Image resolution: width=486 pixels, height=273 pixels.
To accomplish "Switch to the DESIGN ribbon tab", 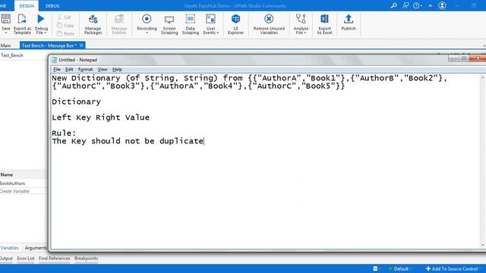I will click(27, 6).
